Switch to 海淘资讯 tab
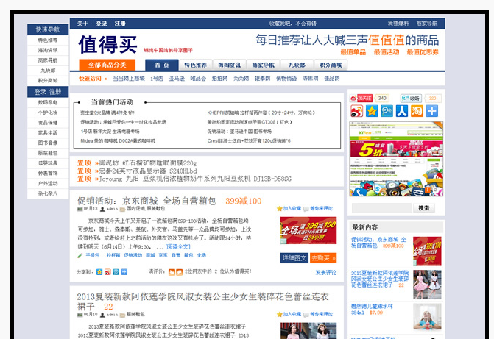 [x=230, y=65]
